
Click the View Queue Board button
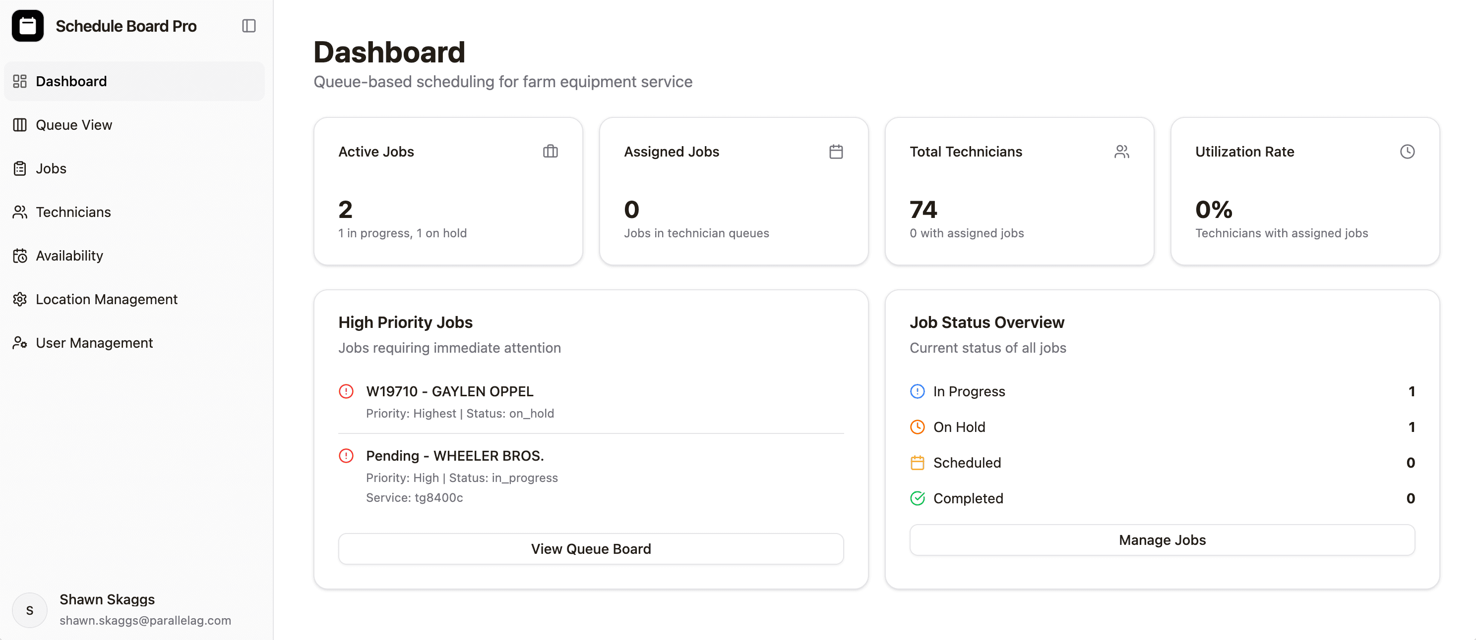pos(591,548)
